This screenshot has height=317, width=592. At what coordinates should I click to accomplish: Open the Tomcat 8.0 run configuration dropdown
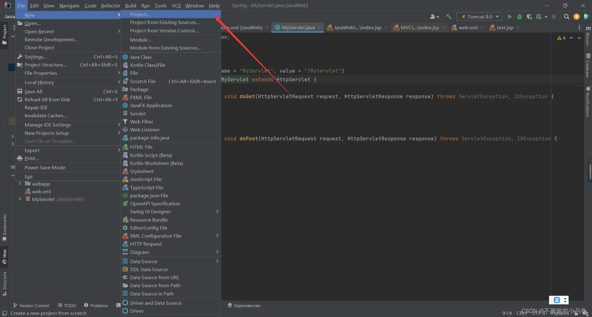(x=479, y=17)
